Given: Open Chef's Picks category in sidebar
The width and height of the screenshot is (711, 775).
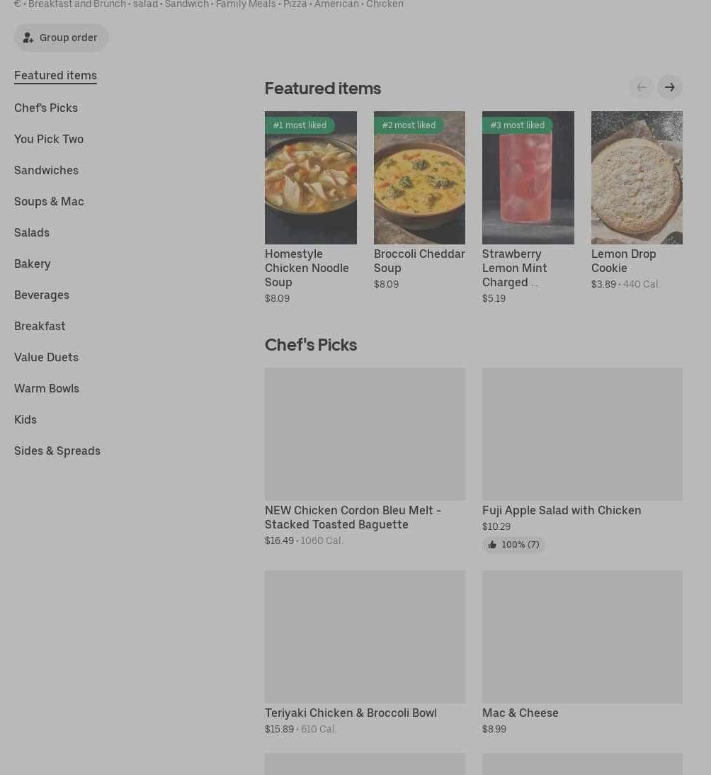Looking at the screenshot, I should click(x=46, y=108).
